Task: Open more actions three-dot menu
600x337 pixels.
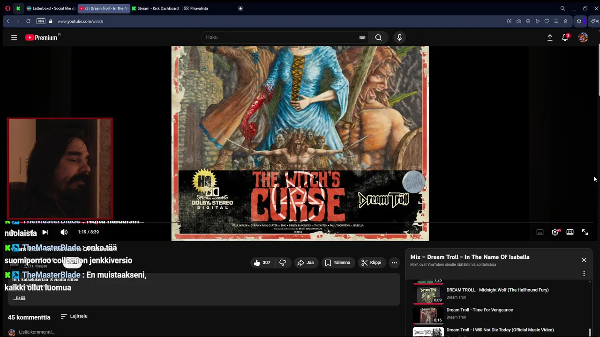Action: coord(394,263)
